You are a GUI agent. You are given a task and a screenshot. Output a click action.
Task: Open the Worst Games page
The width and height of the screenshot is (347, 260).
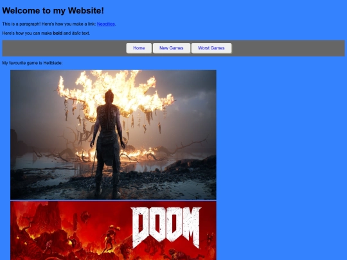click(x=211, y=48)
